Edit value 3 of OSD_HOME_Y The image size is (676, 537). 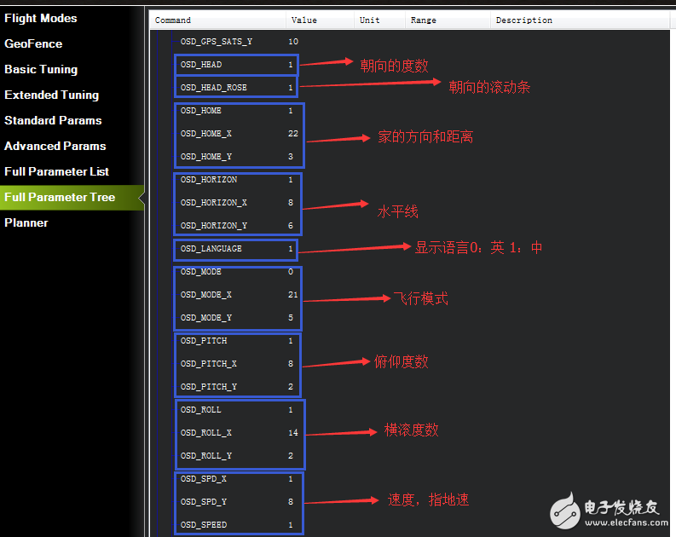point(291,157)
